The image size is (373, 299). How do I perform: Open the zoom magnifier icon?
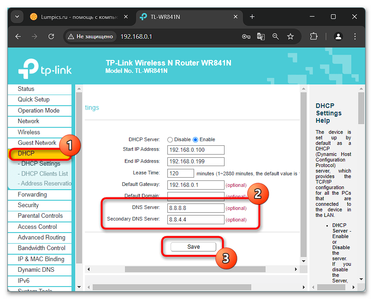pos(276,36)
